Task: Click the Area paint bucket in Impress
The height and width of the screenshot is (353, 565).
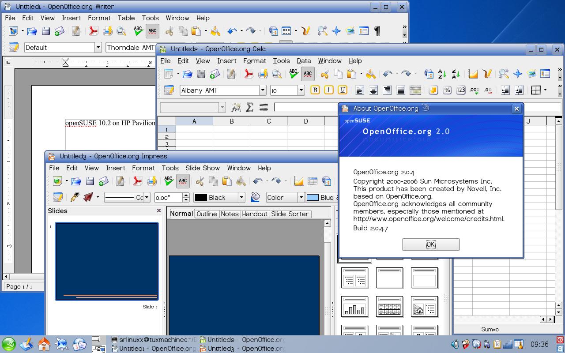Action: tap(255, 197)
